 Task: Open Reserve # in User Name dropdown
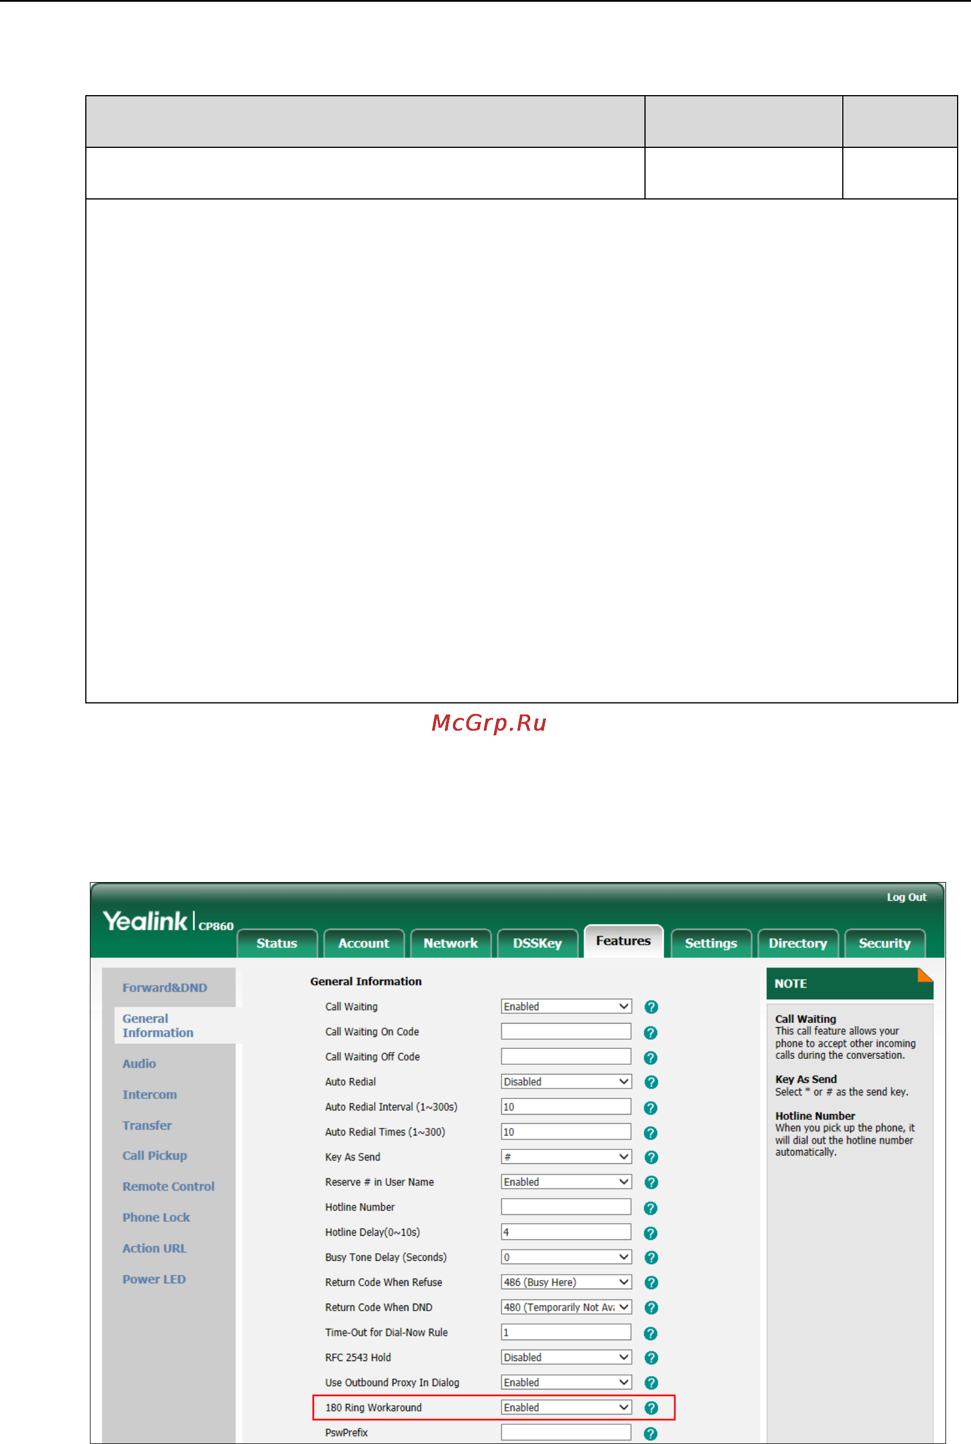coord(566,1181)
